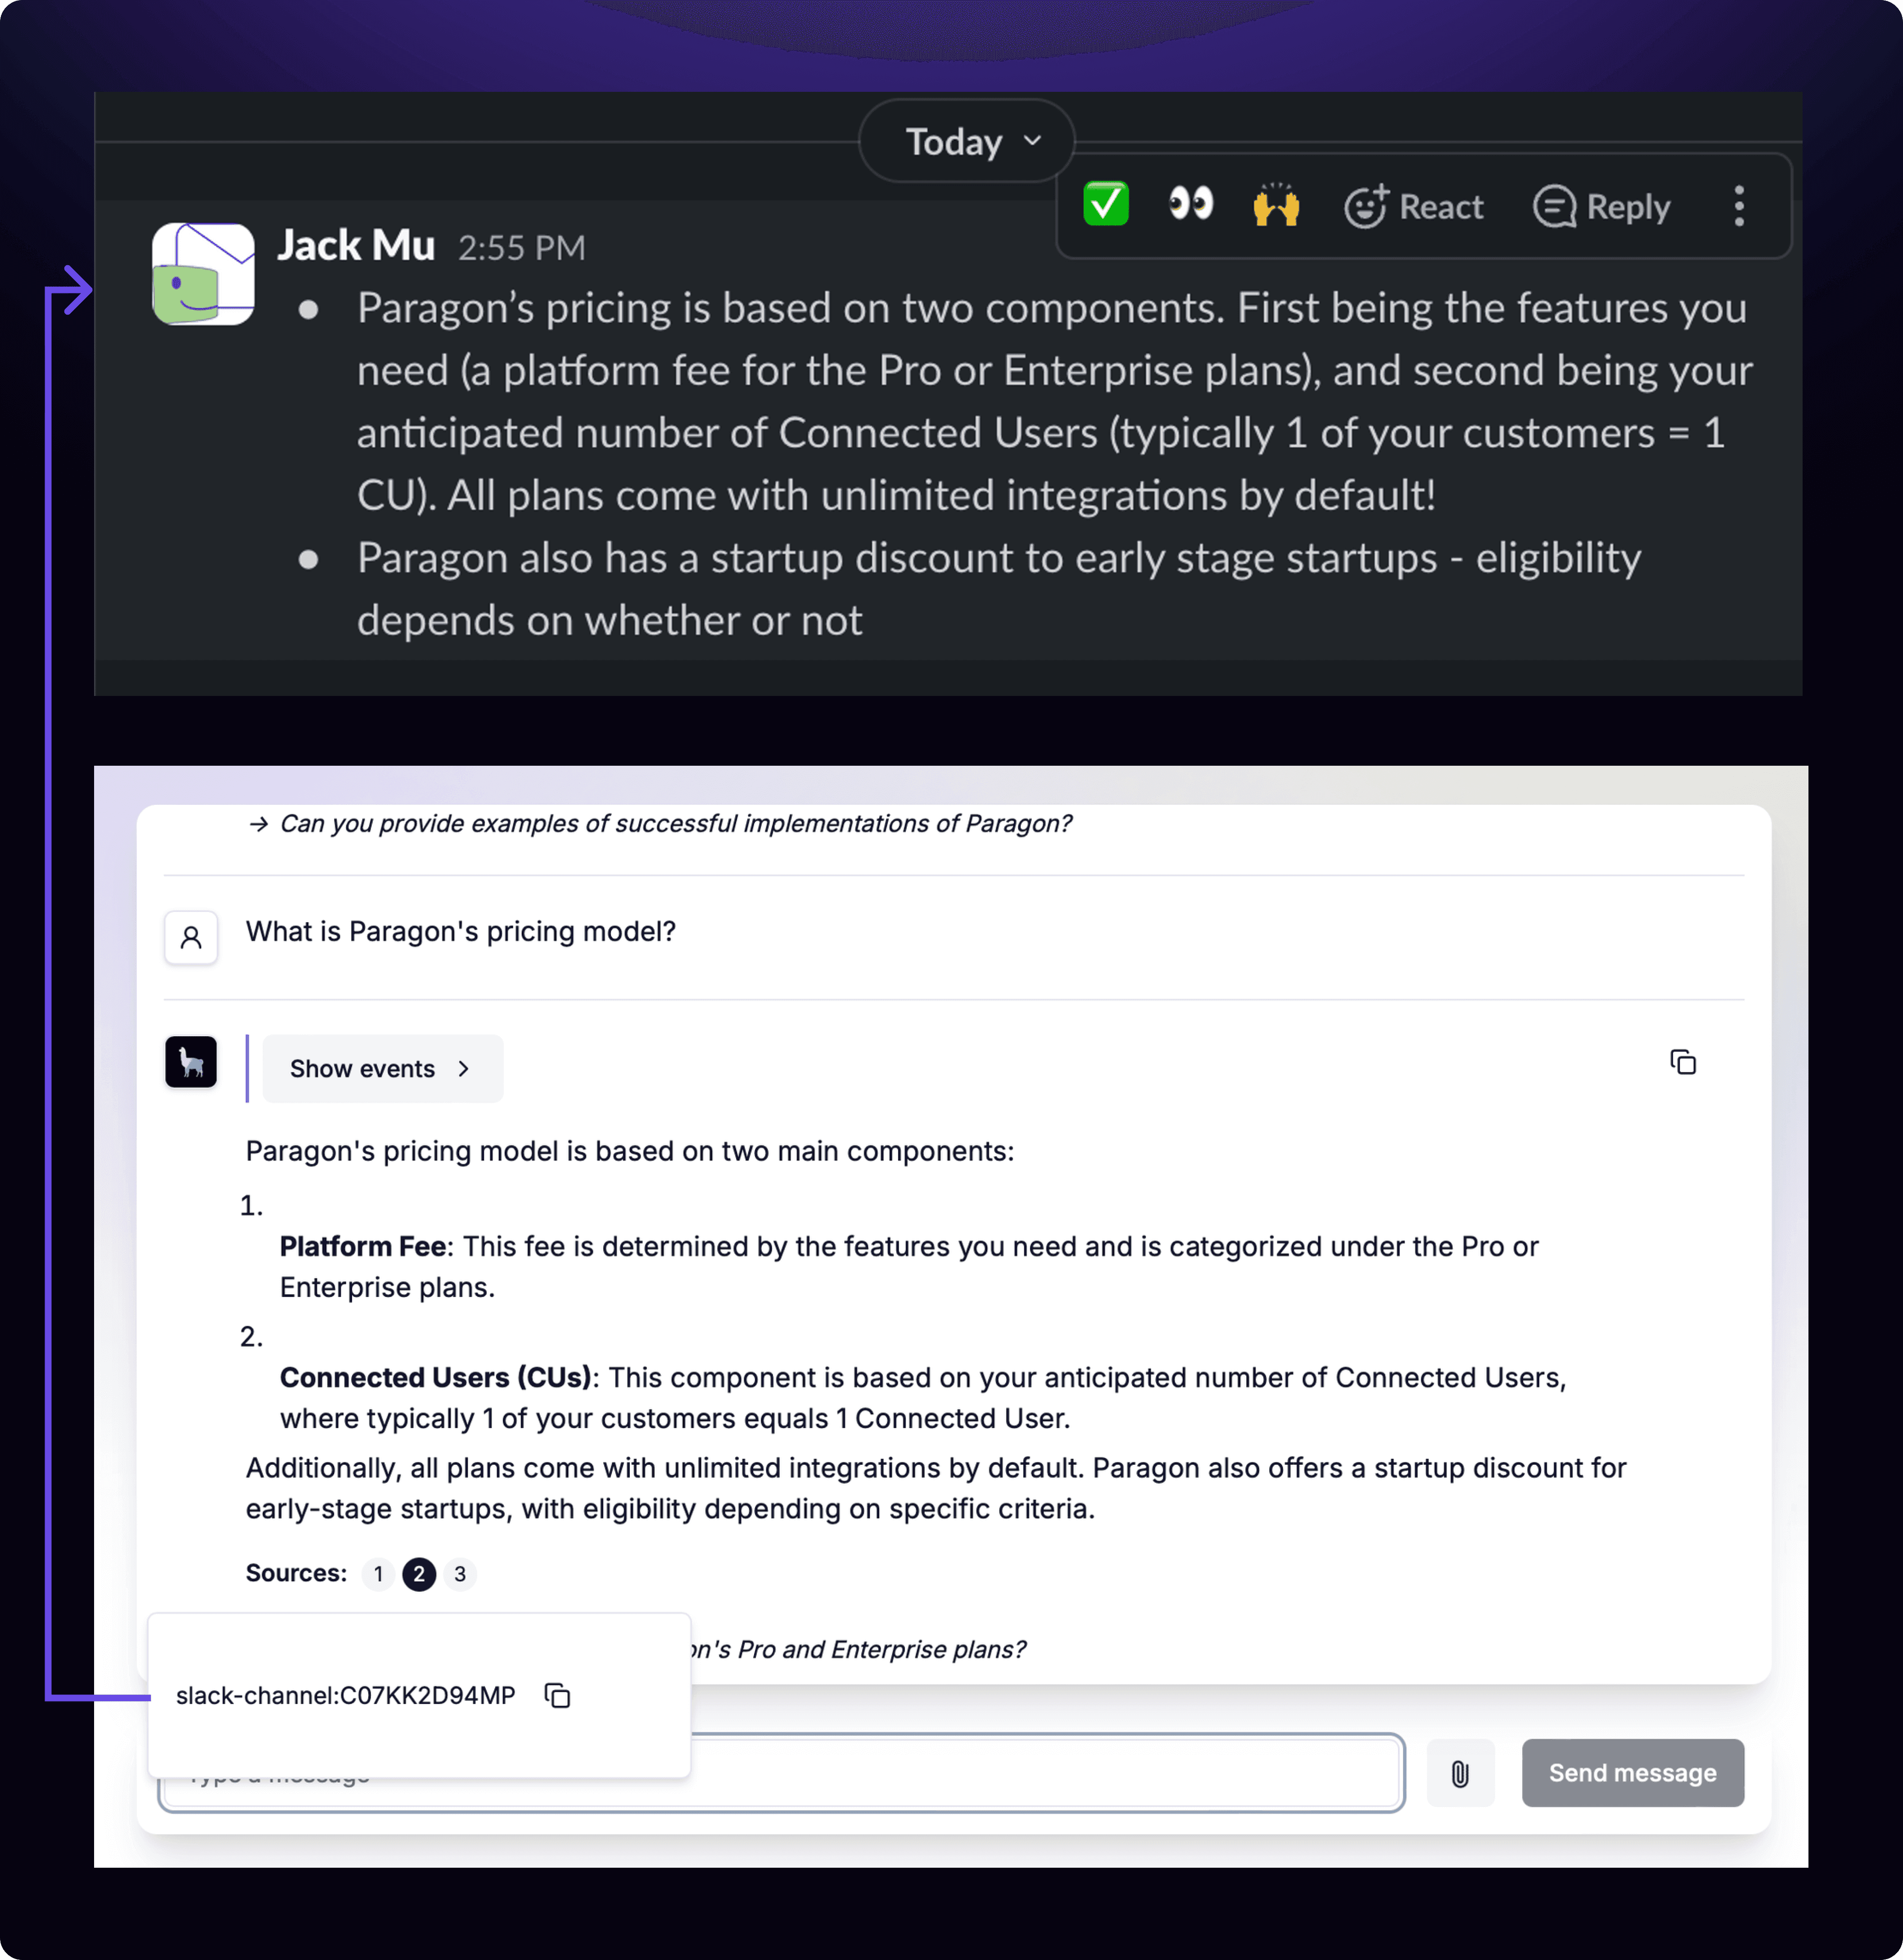This screenshot has width=1903, height=1960.
Task: Copy the slack-channel source ID
Action: pos(557,1695)
